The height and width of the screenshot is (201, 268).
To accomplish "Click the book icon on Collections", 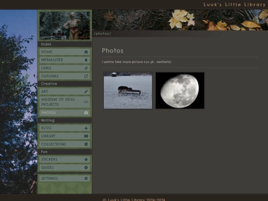I will pos(86,144).
